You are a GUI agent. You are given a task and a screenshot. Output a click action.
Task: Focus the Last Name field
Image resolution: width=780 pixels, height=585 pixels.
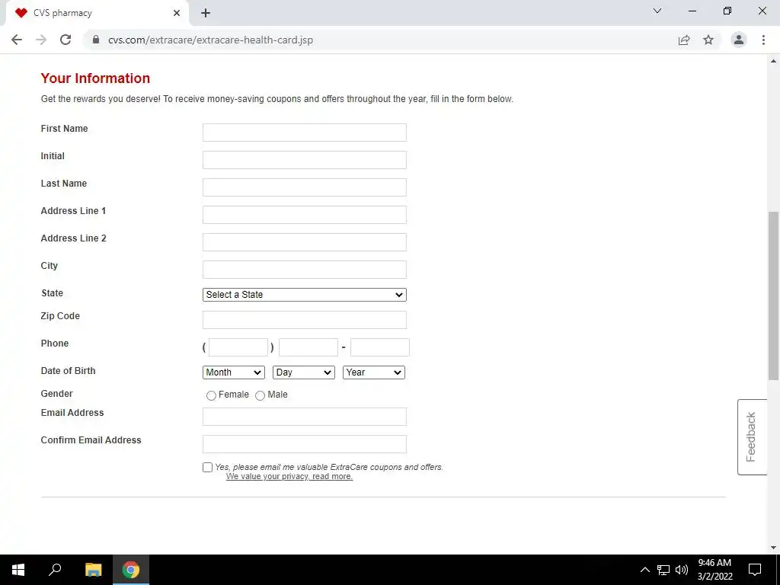(x=305, y=187)
